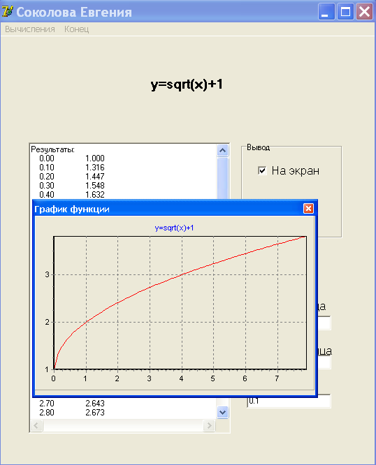
Task: Click the Вывод group box label
Action: [258, 147]
